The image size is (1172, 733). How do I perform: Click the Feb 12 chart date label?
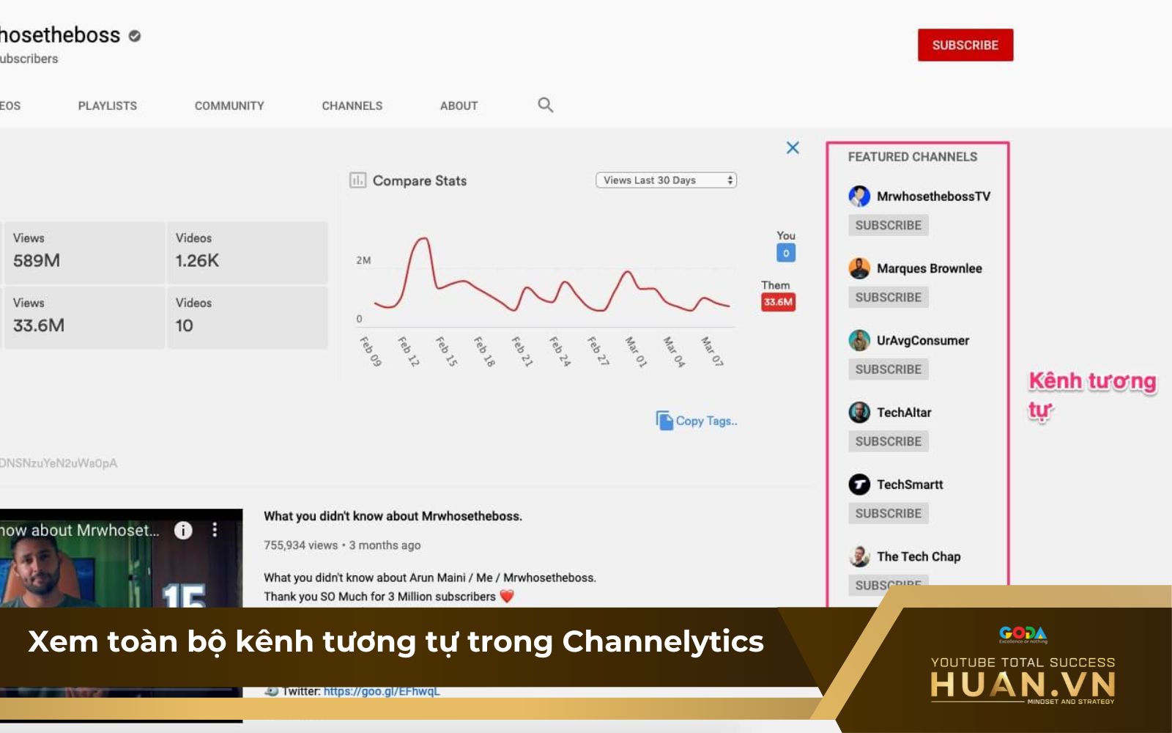(x=409, y=352)
